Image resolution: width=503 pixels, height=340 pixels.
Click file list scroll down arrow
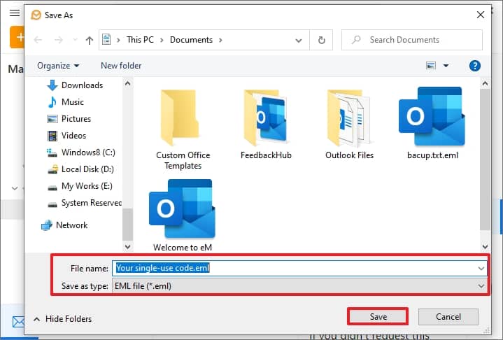(485, 247)
